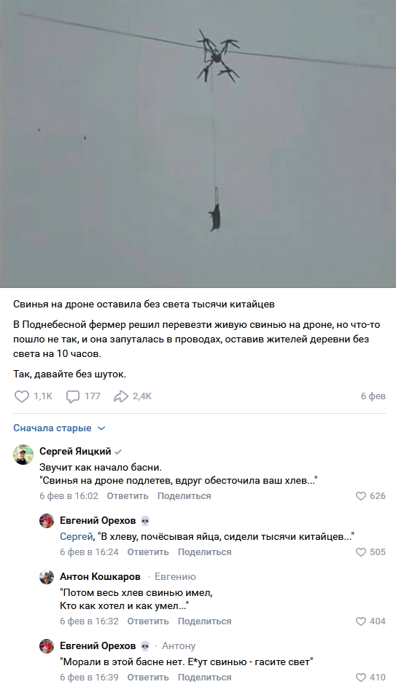Open the Сергей mention link in reply
Image resolution: width=396 pixels, height=687 pixels.
[76, 536]
